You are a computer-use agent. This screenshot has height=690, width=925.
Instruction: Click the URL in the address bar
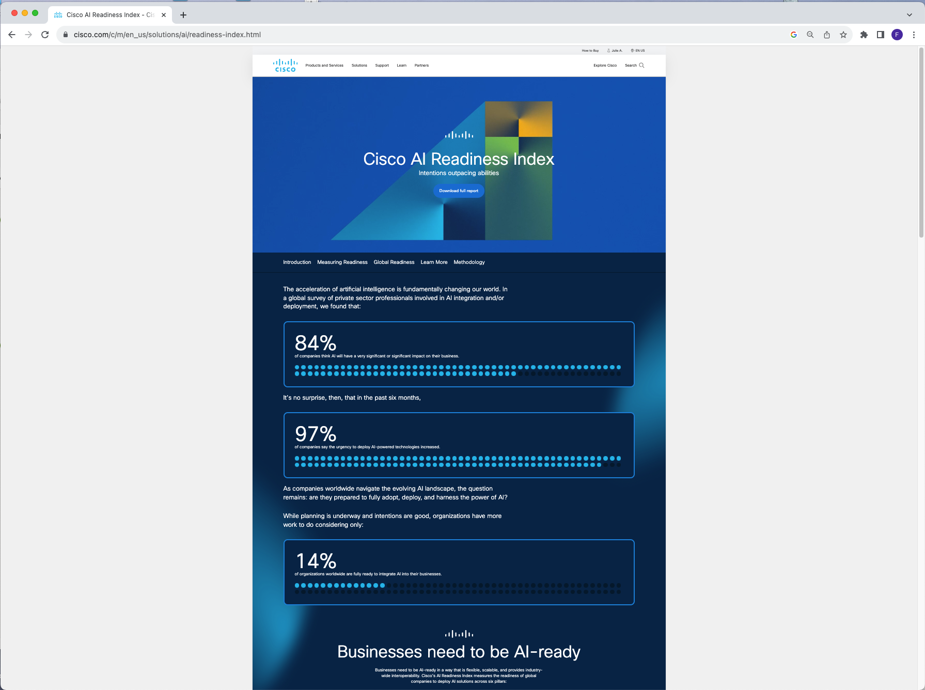tap(167, 35)
